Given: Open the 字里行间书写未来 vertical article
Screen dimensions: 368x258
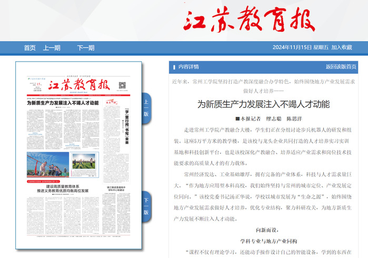Looking at the screenshot, I should pos(127,126).
